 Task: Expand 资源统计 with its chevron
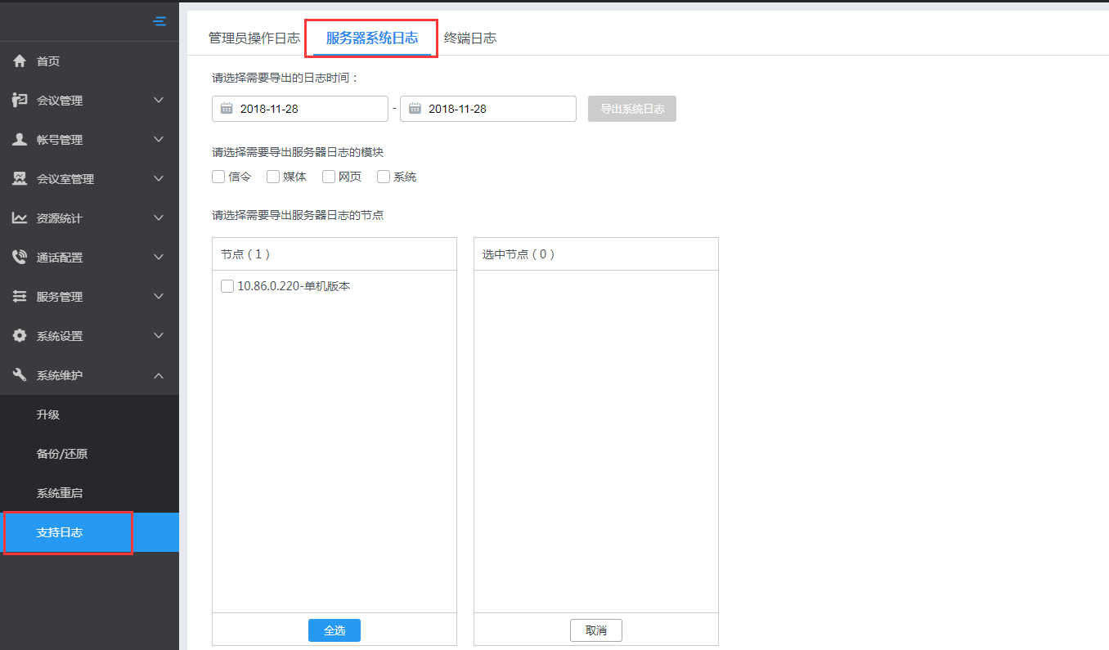pyautogui.click(x=159, y=217)
